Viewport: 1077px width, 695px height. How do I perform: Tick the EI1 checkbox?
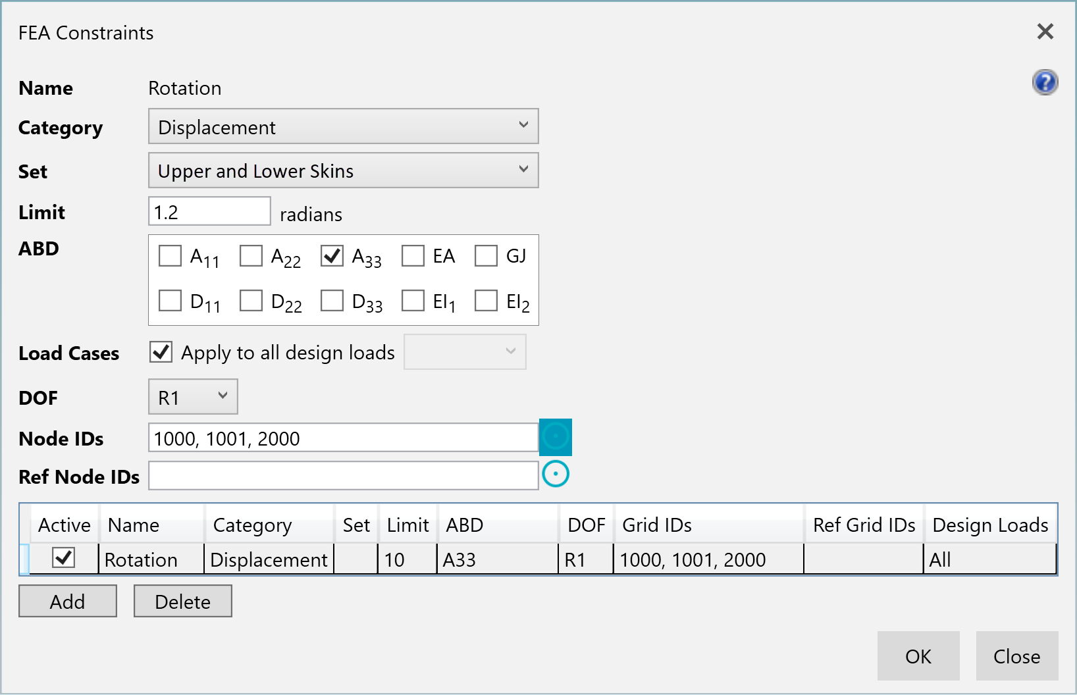(413, 300)
